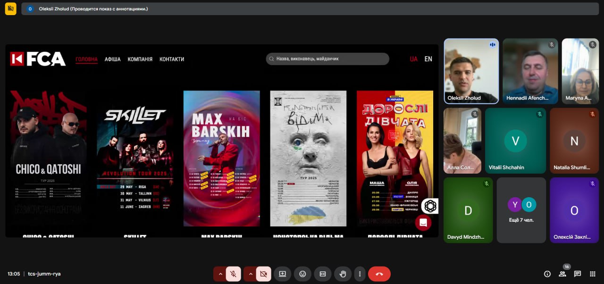This screenshot has width=604, height=284.
Task: Start presenting your screen
Action: click(x=282, y=274)
